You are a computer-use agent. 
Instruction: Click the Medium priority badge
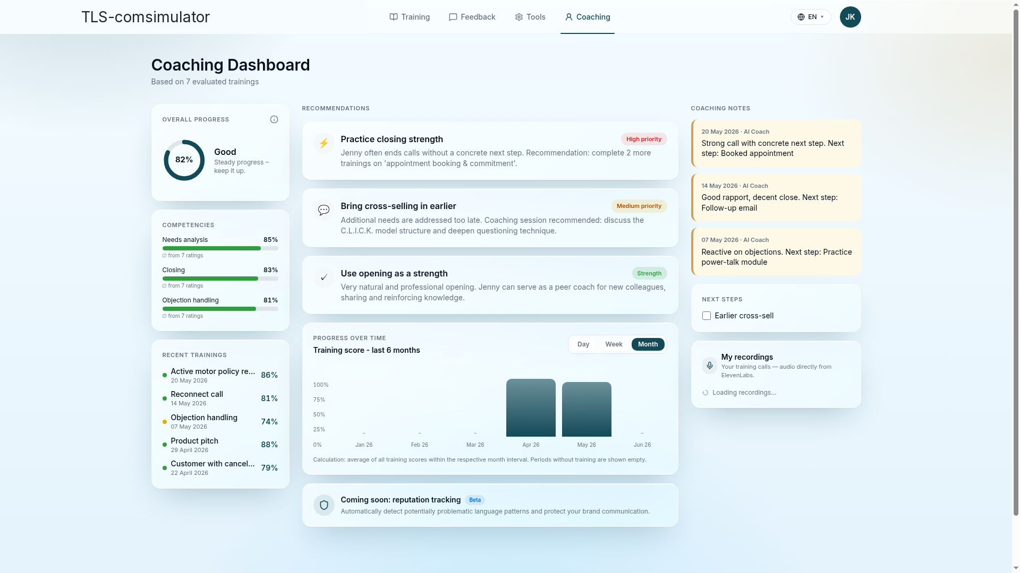pos(639,206)
